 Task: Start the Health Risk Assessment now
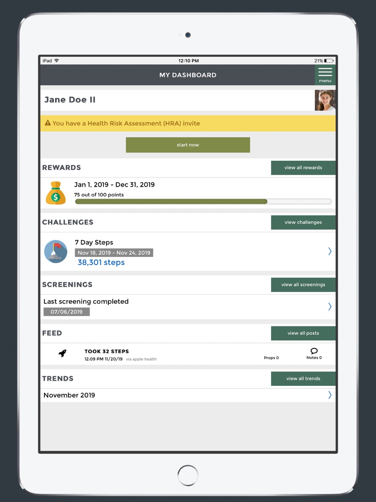[x=188, y=145]
